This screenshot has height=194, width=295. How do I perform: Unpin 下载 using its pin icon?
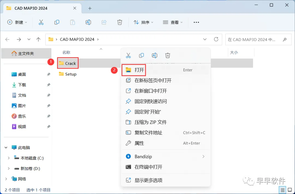(49, 85)
